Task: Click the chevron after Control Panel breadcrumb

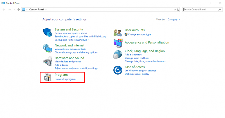Action: click(46, 10)
